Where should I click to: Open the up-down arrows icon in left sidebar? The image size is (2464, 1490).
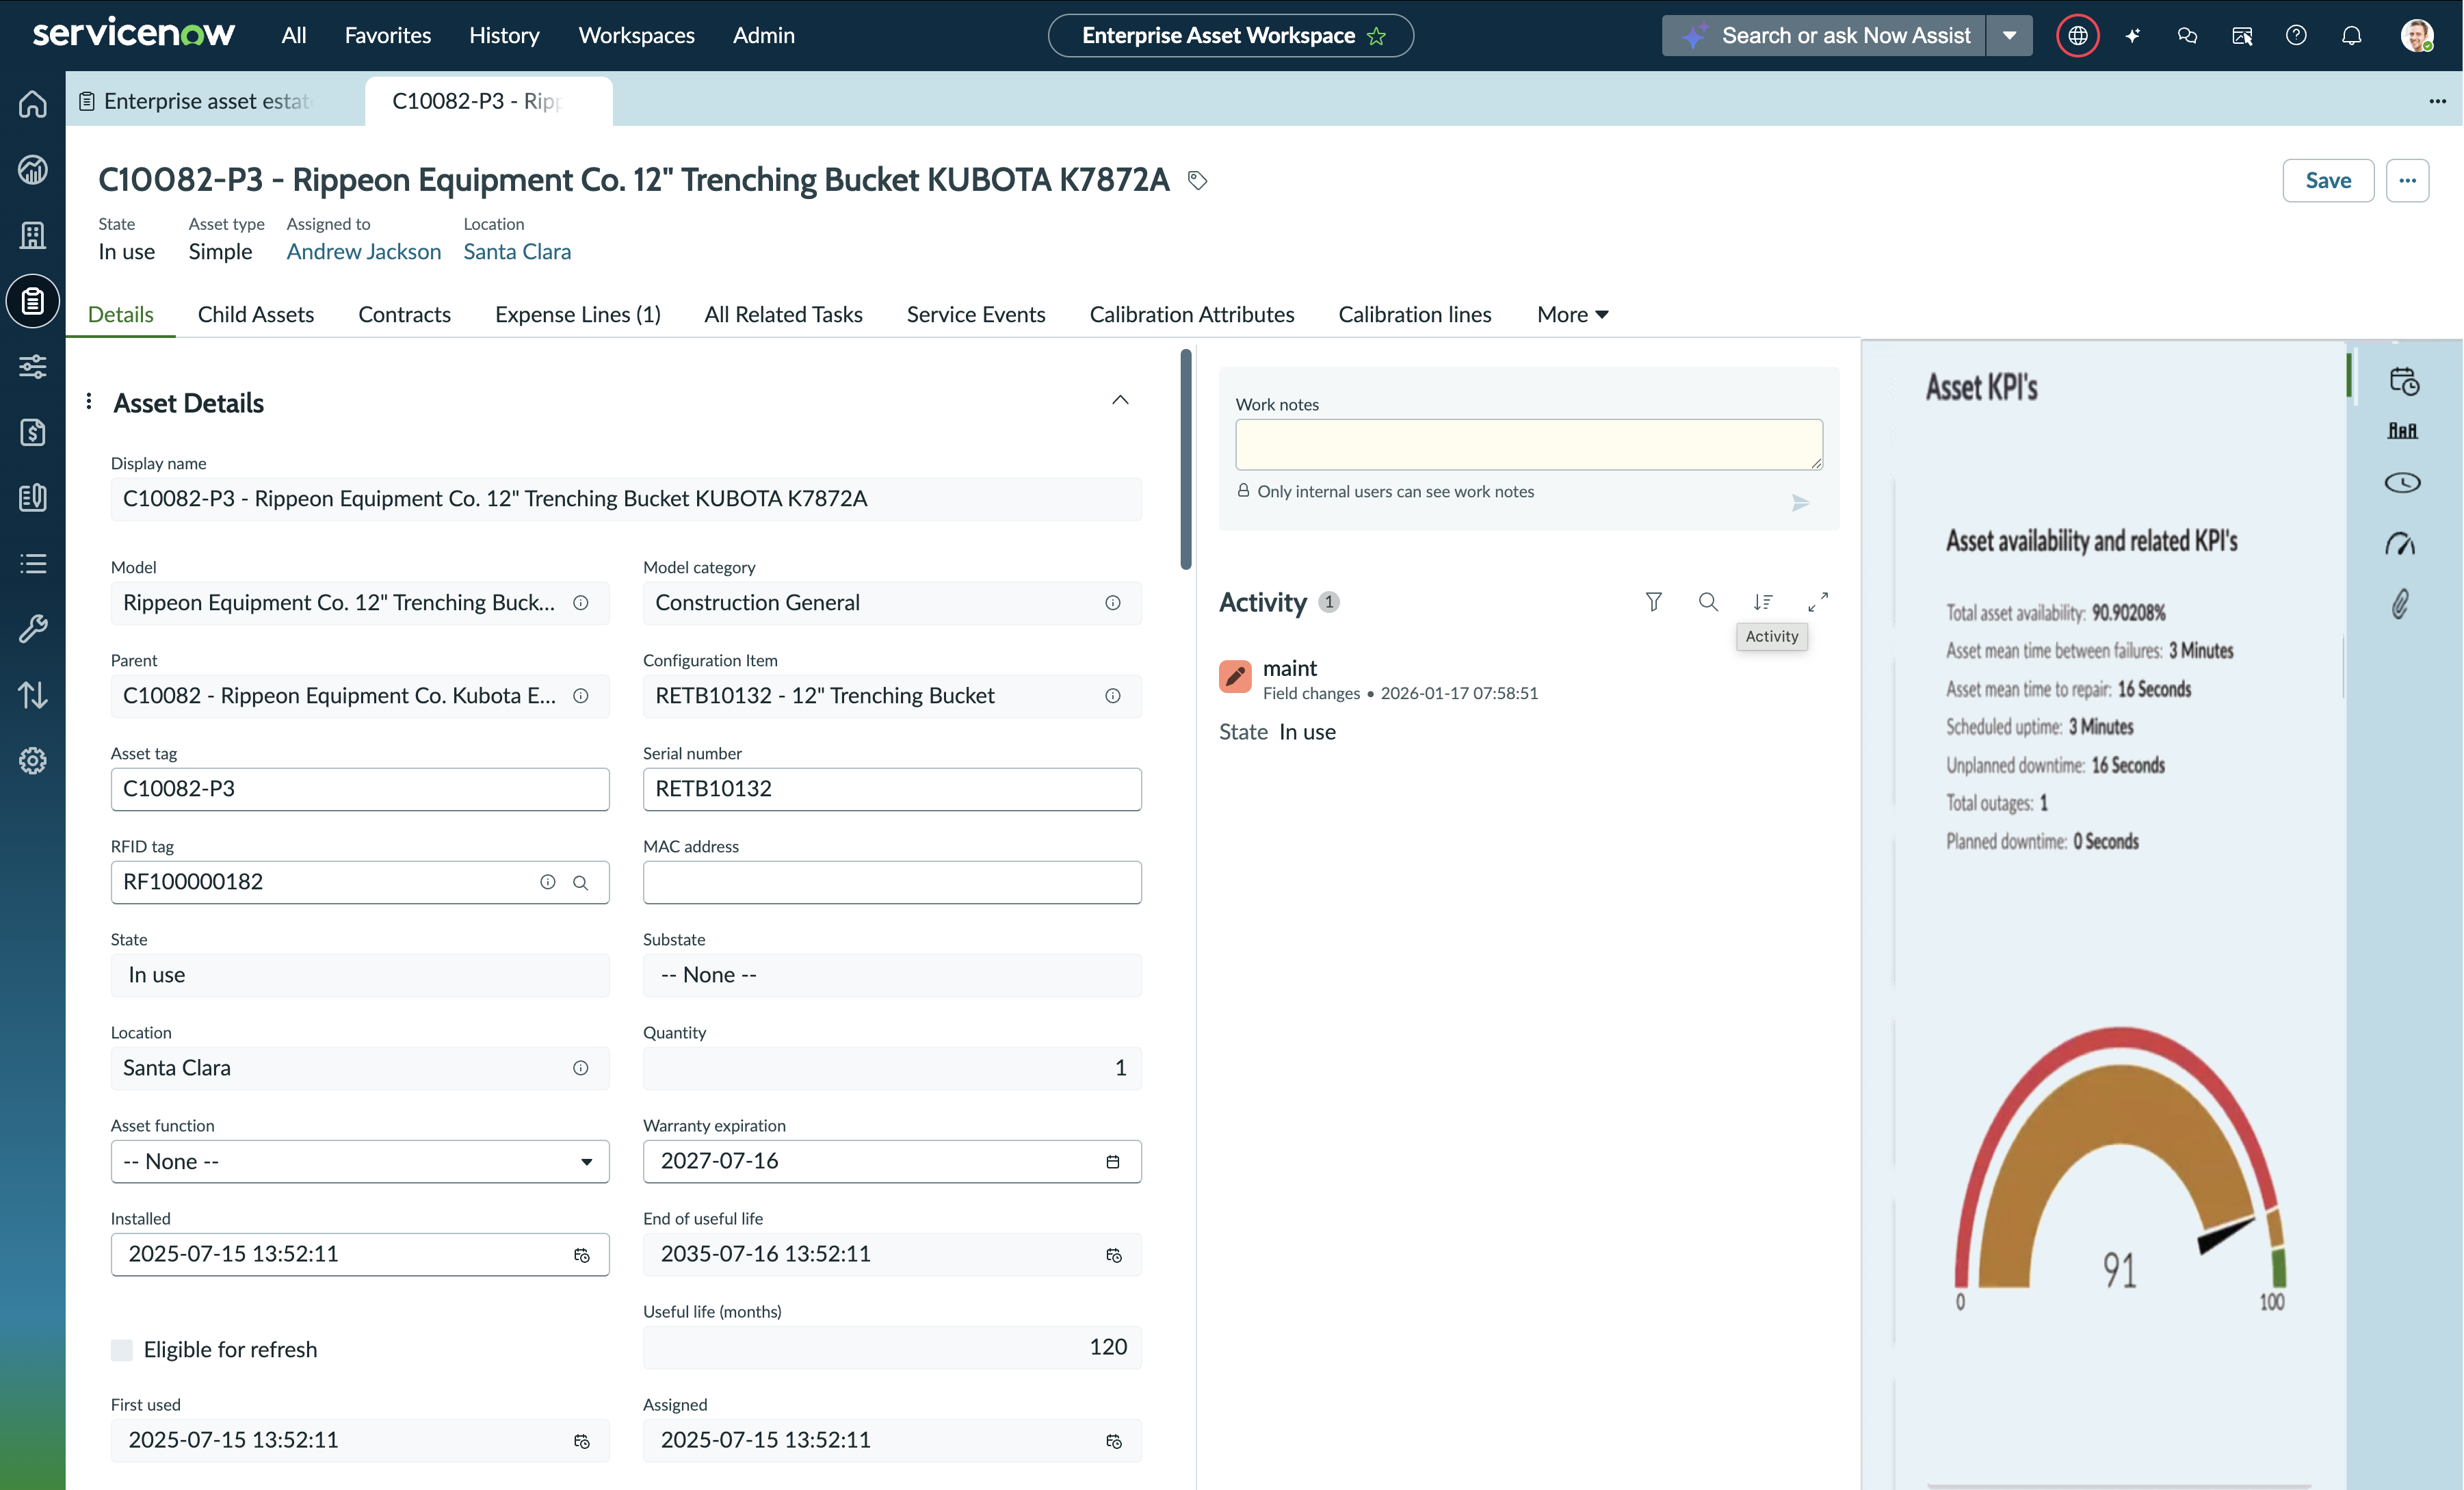coord(33,695)
